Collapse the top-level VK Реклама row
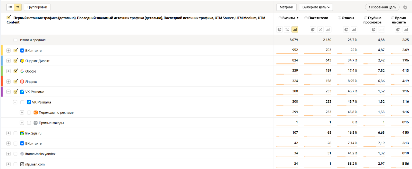 point(8,92)
